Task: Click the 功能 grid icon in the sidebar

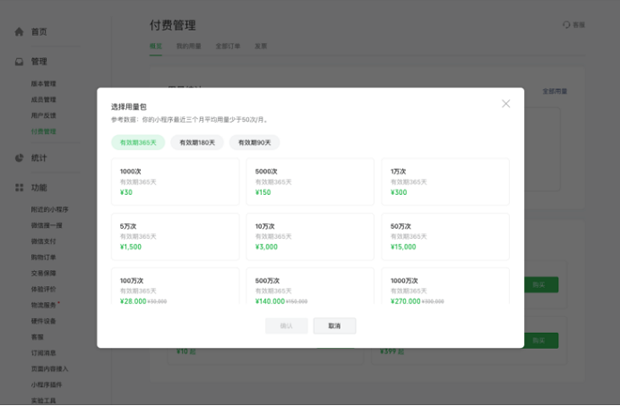Action: [19, 188]
